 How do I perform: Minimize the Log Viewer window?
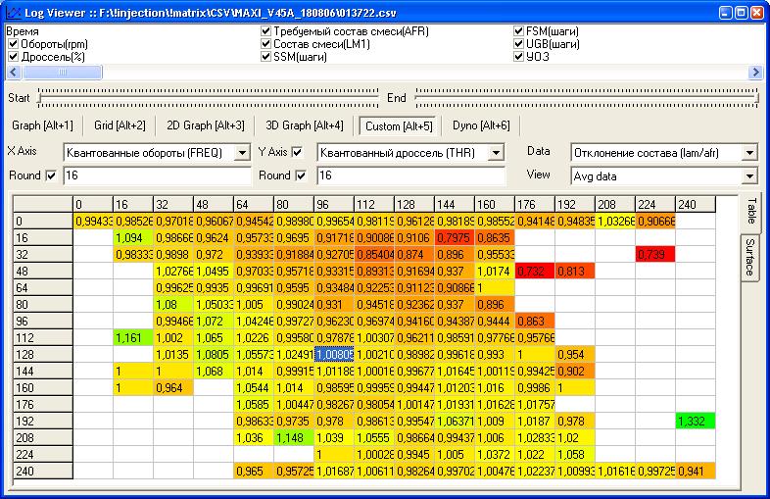pos(721,11)
